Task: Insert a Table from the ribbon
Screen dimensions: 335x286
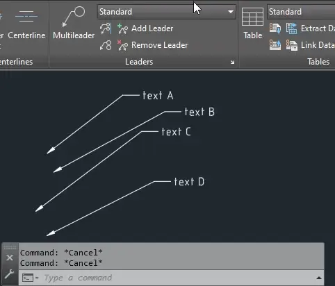Action: (252, 23)
